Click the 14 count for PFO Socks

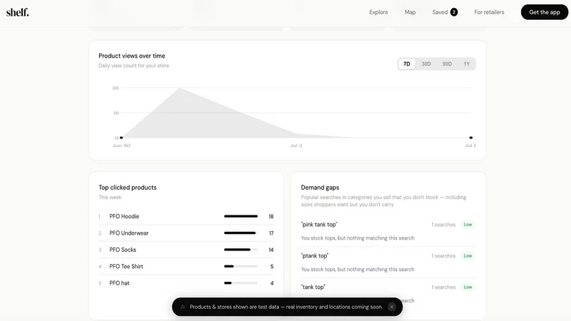[271, 250]
